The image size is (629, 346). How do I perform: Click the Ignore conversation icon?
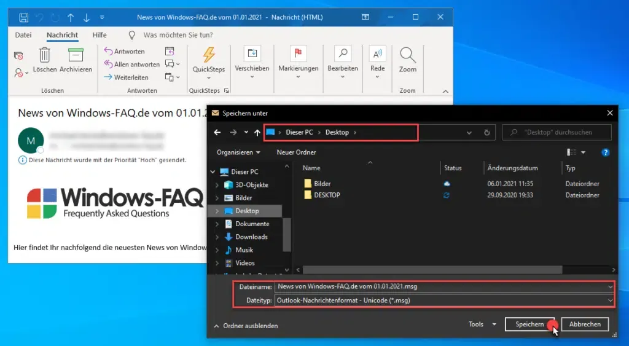[18, 55]
